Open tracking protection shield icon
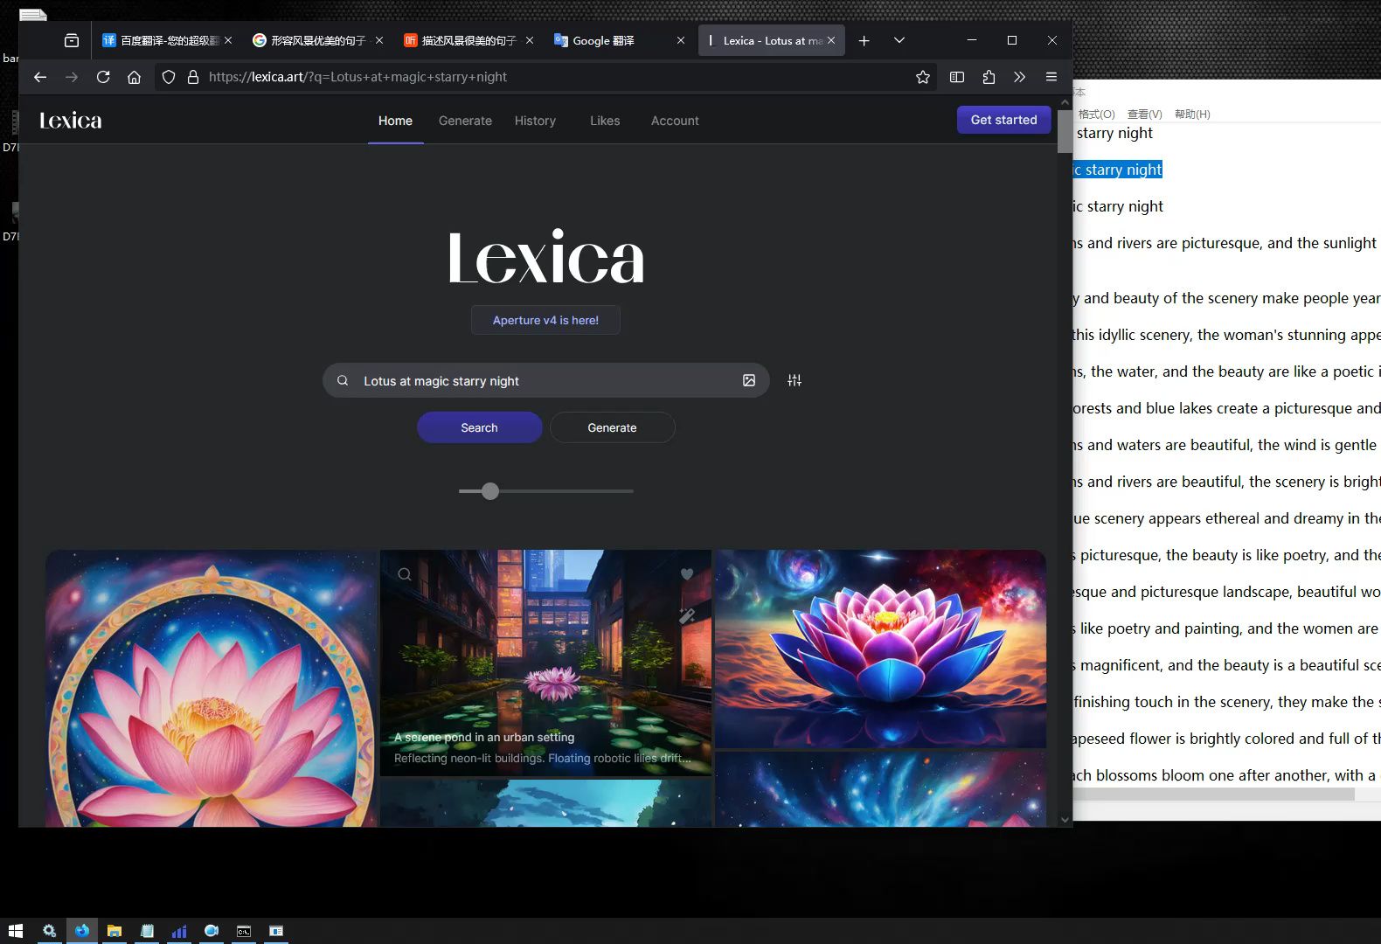1381x944 pixels. coord(169,77)
